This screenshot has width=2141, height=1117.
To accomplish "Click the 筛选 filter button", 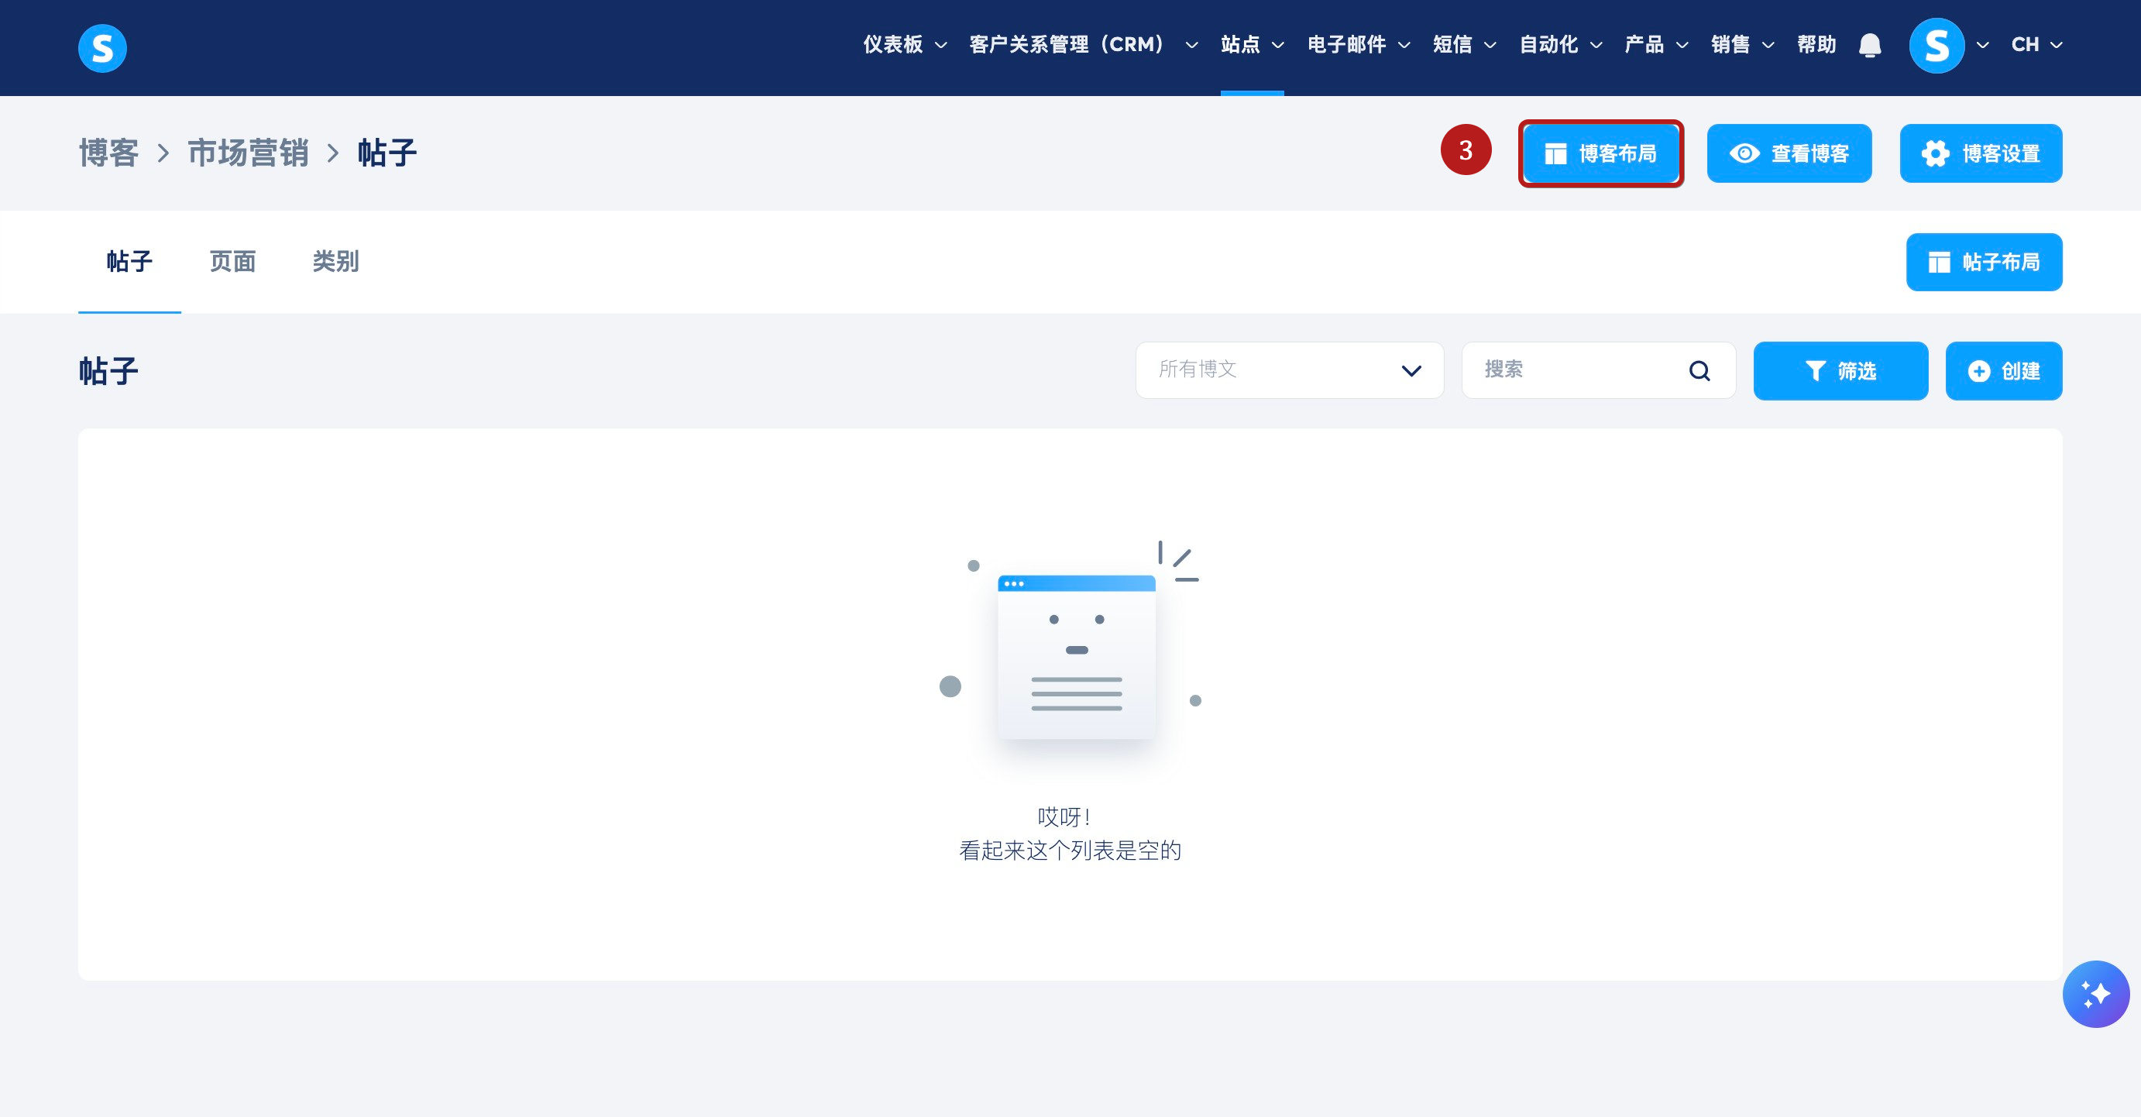I will [x=1840, y=371].
